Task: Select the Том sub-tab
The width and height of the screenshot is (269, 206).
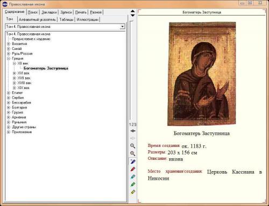Action: 10,19
